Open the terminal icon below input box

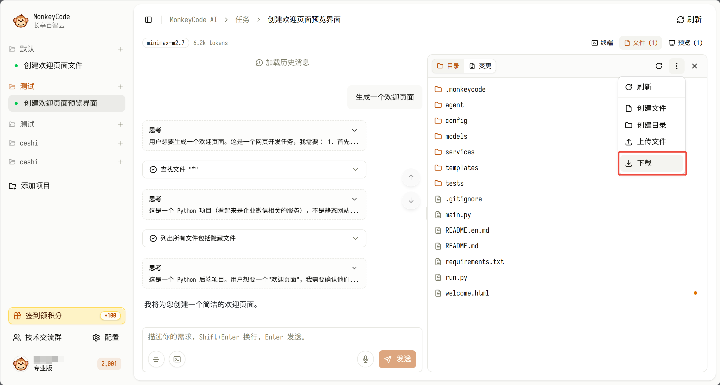[x=177, y=359]
